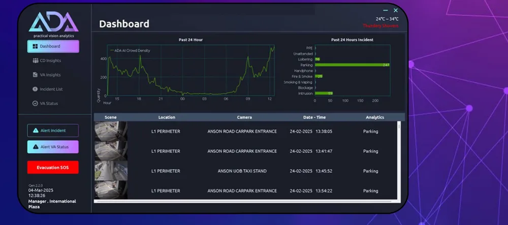Click warning triangle on Alert VA Status
This screenshot has width=508, height=225.
(36, 147)
